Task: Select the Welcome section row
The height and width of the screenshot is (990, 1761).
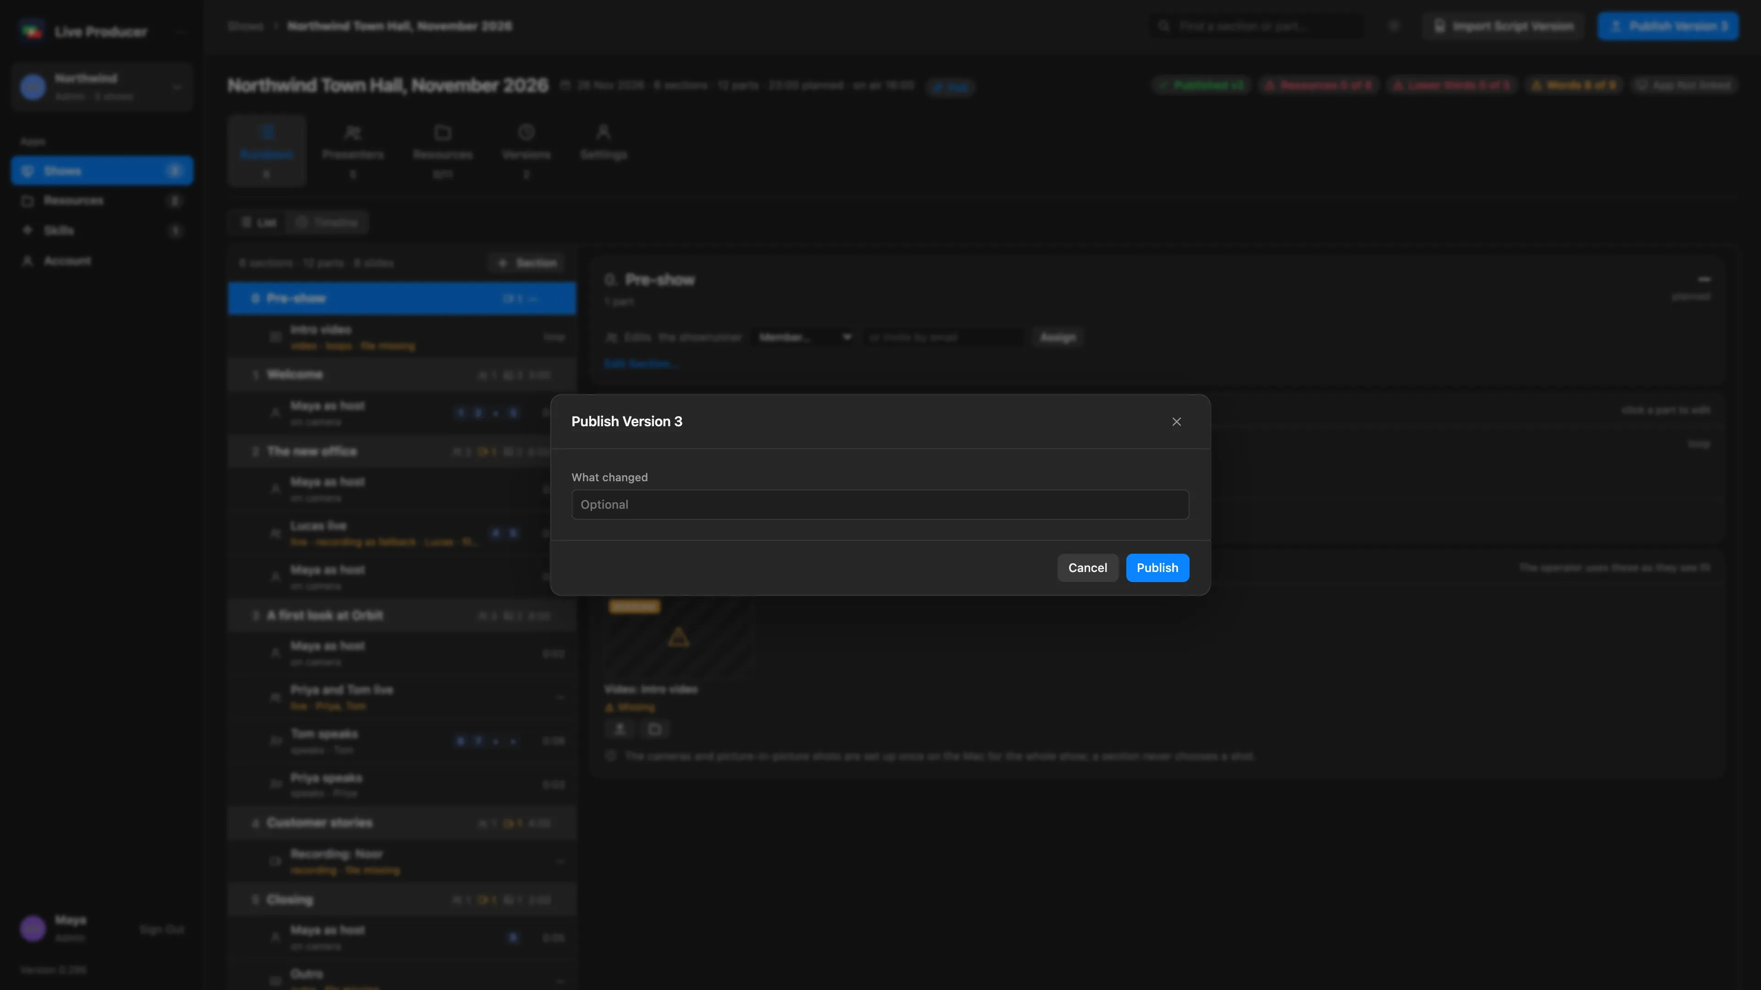Action: (x=402, y=375)
